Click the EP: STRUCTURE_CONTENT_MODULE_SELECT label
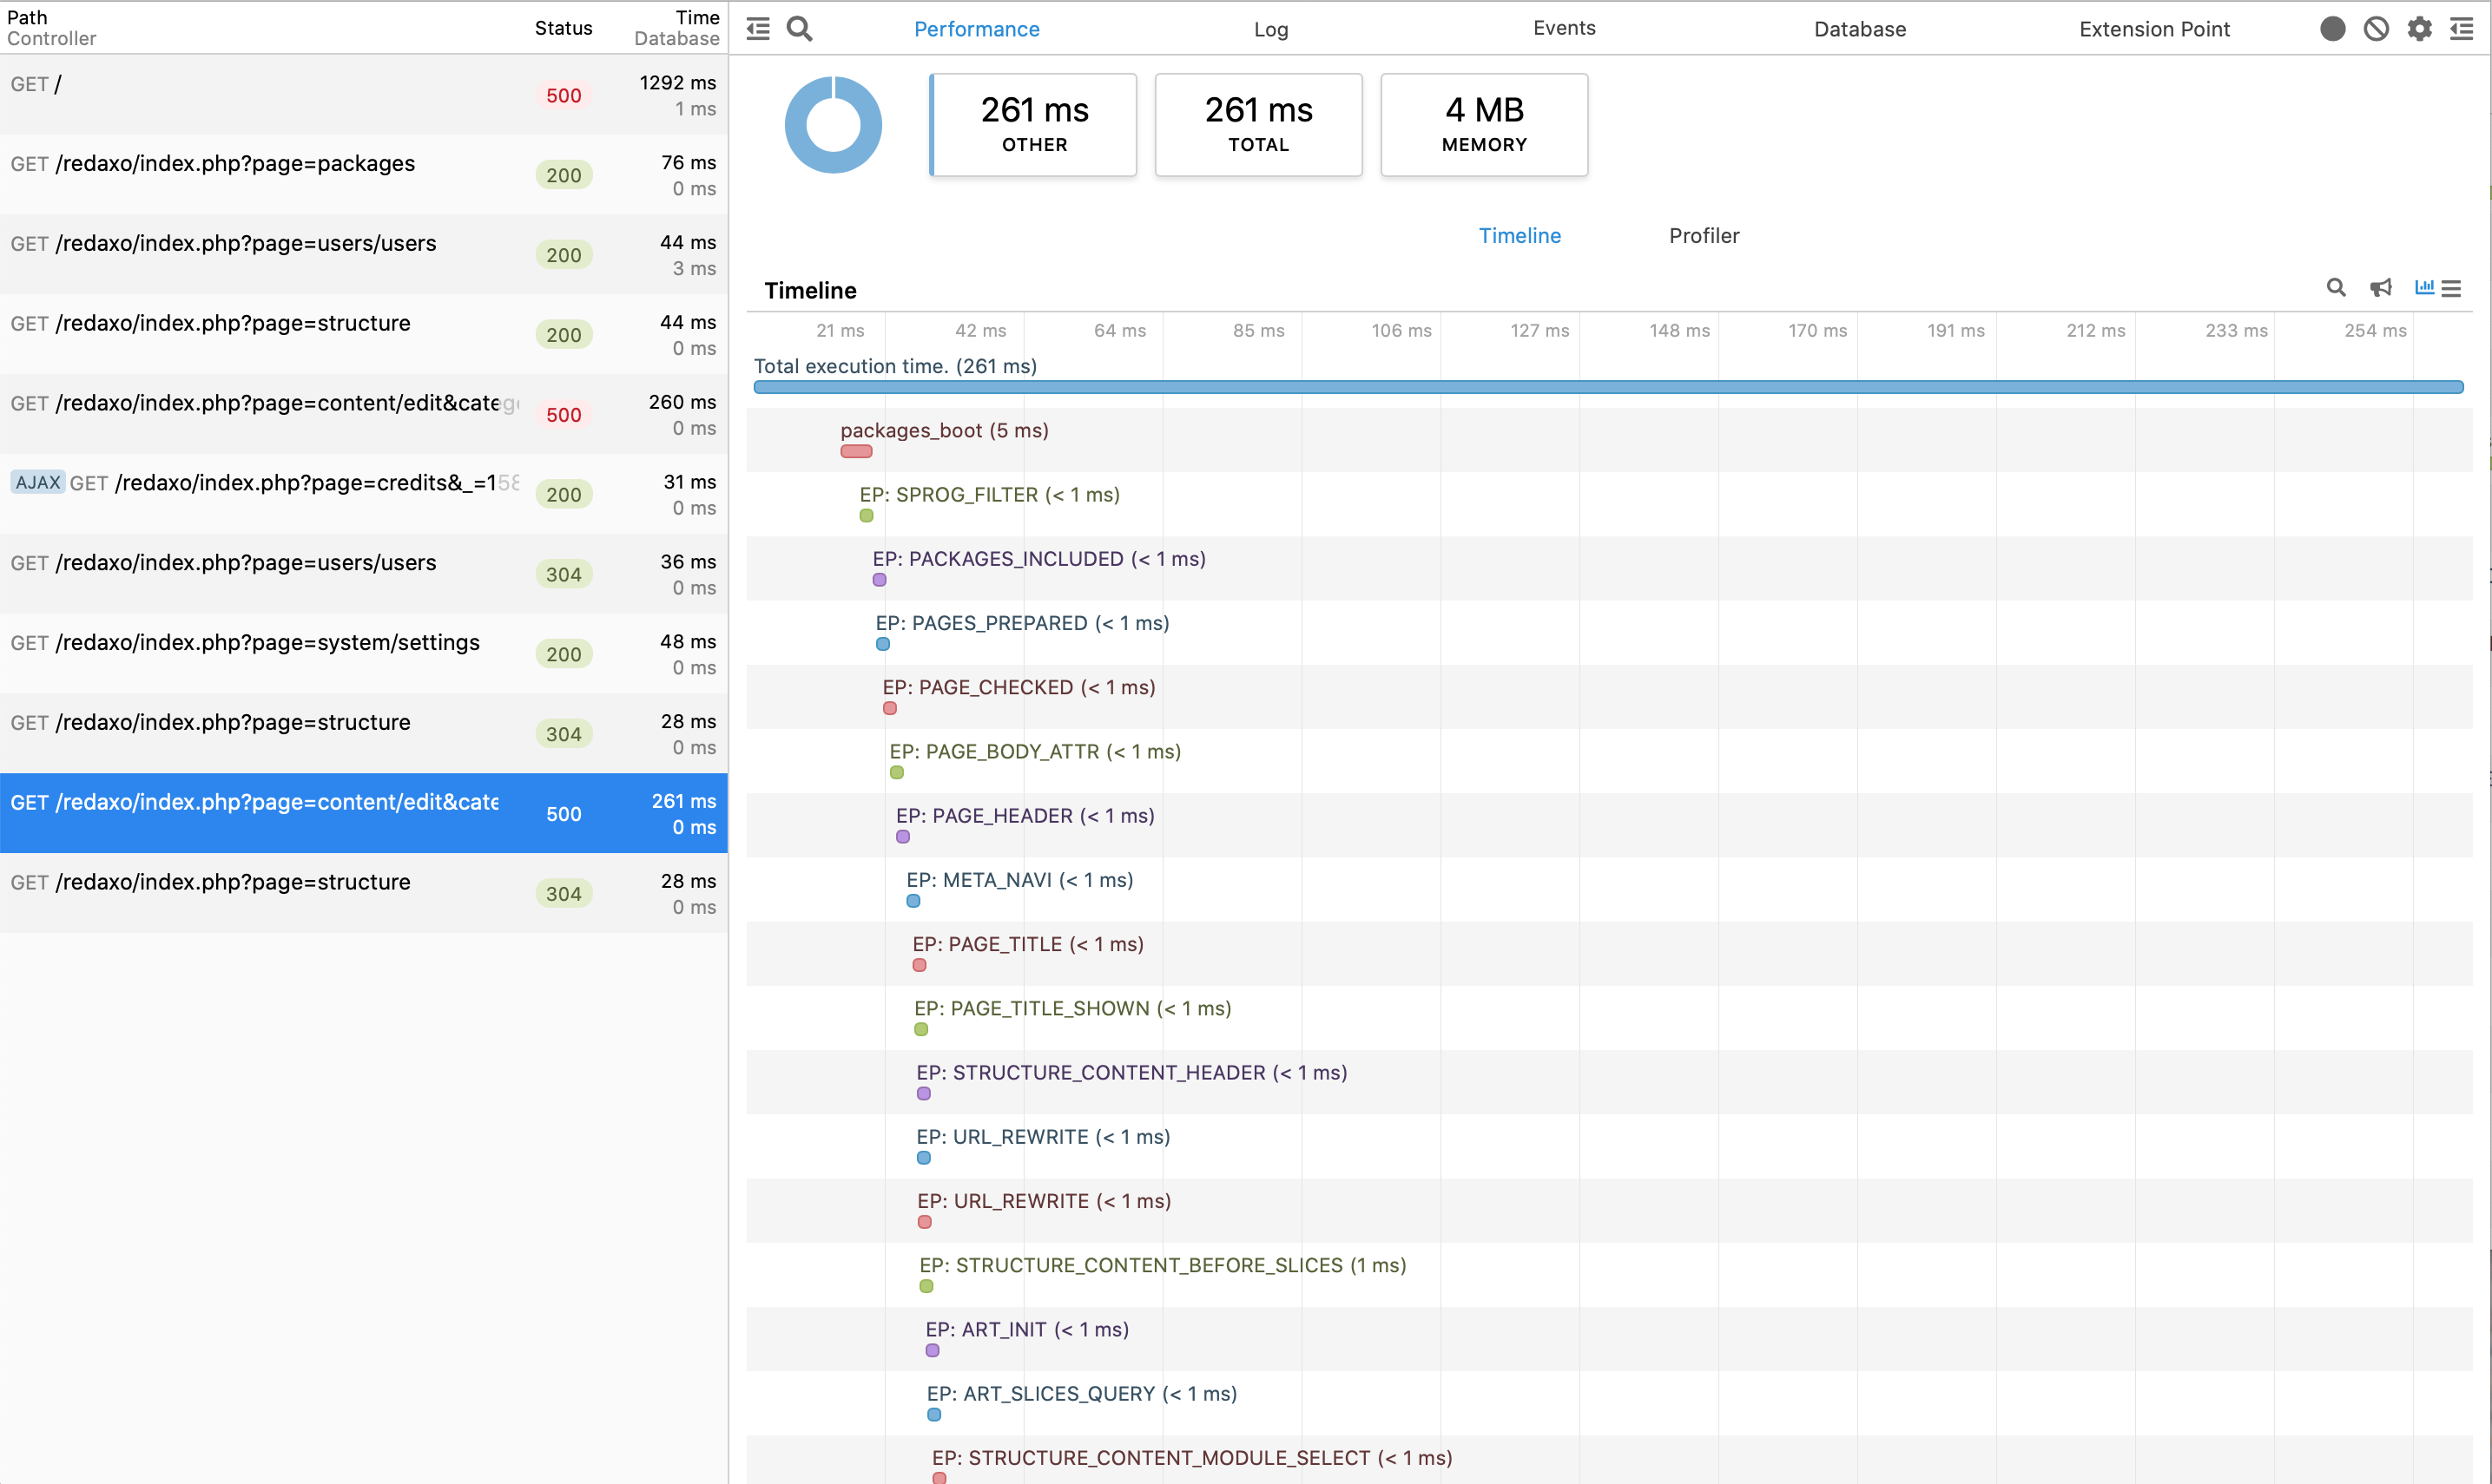Viewport: 2492px width, 1484px height. pyautogui.click(x=1191, y=1457)
